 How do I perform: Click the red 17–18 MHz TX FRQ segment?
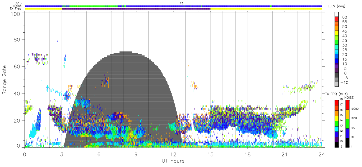pos(336,102)
